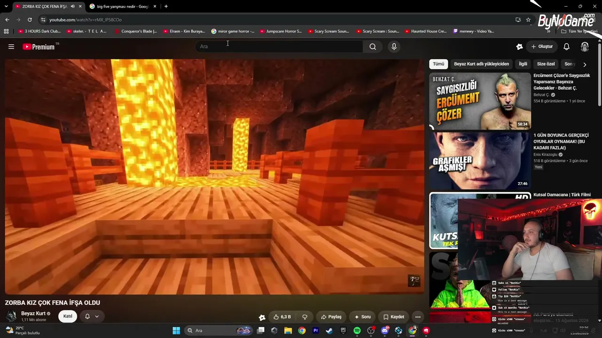Open Steam from the taskbar
This screenshot has height=338, width=602.
coord(329,330)
